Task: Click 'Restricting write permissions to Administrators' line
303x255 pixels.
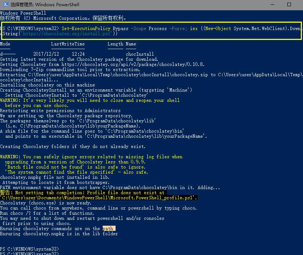Action: coord(60,111)
